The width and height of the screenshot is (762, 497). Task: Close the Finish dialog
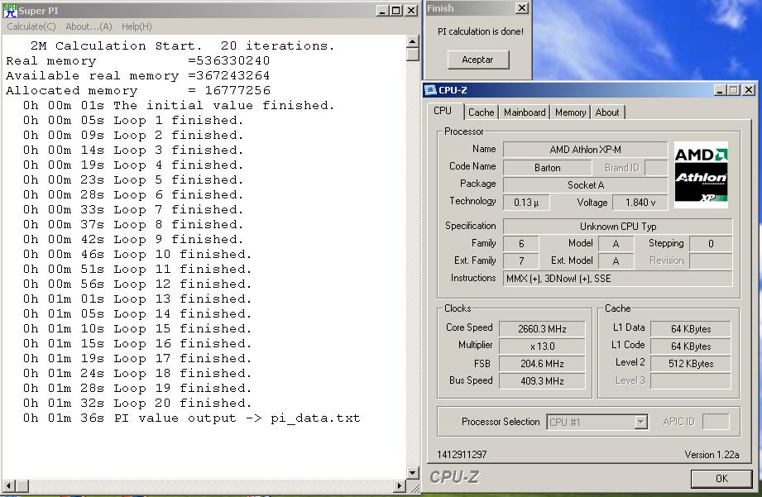[520, 8]
